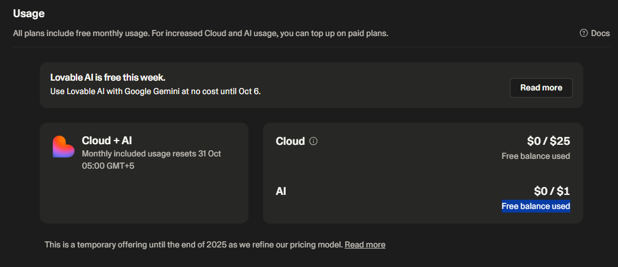Click the Lovable AI is free headline

coord(108,78)
